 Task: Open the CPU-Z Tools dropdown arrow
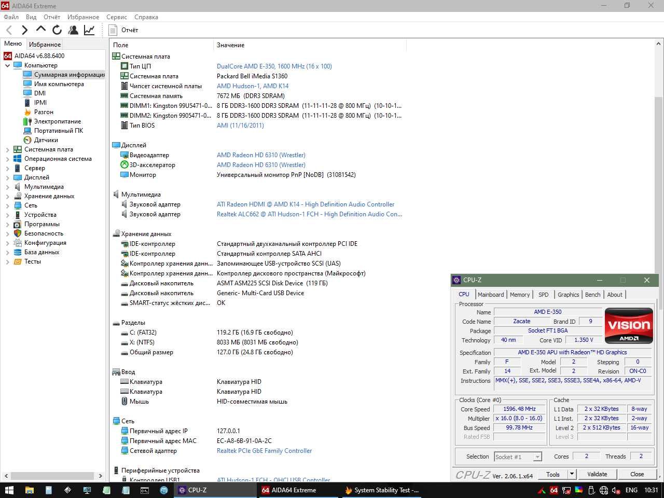click(x=572, y=474)
